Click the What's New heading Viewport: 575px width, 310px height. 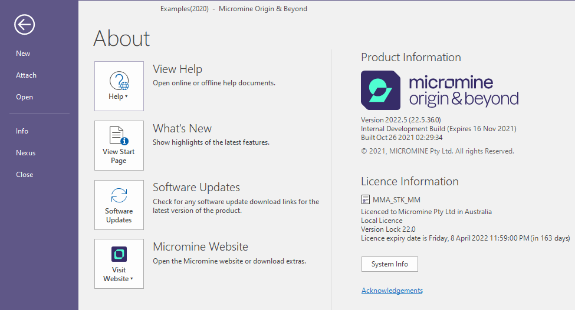[x=182, y=128]
